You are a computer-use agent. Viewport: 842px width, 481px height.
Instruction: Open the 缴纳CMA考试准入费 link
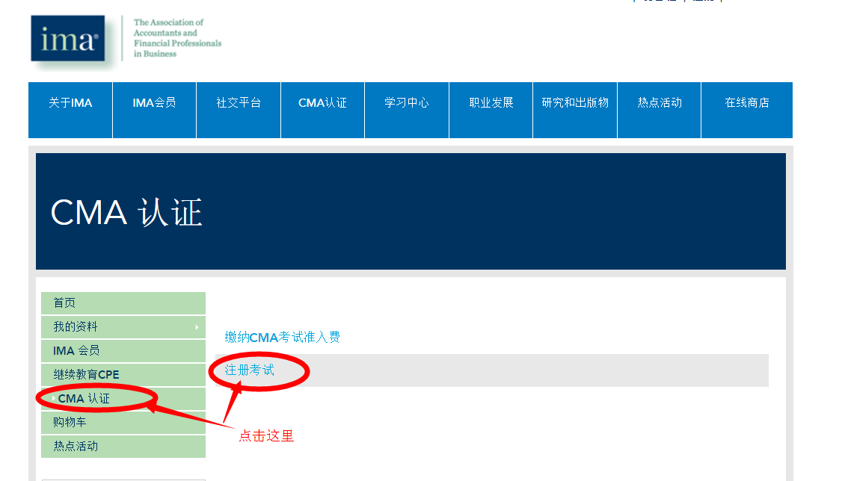pyautogui.click(x=283, y=338)
